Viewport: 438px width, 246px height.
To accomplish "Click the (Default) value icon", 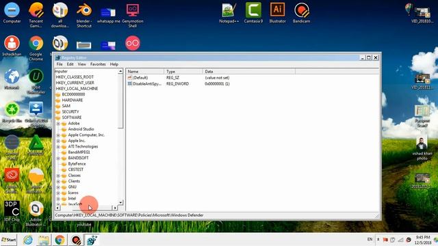I will pyautogui.click(x=130, y=77).
